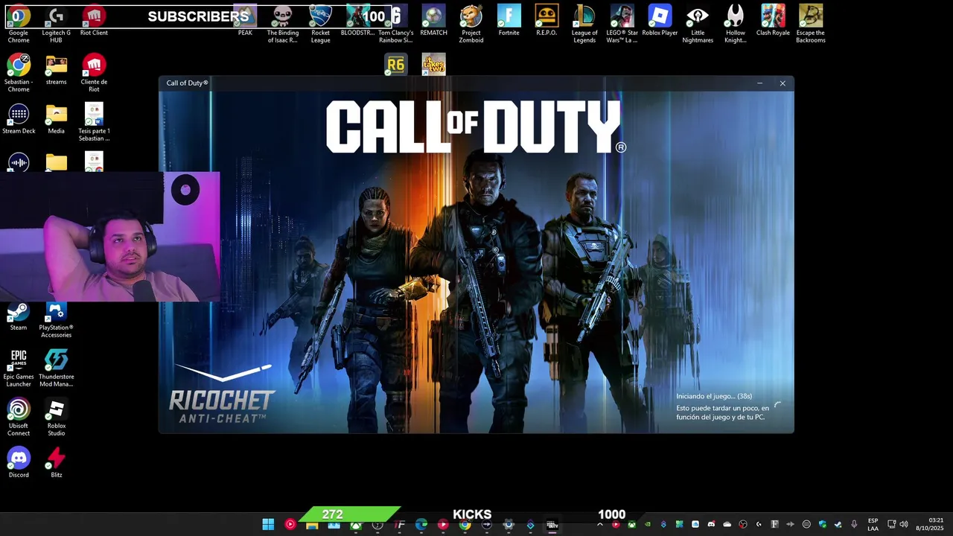Screen dimensions: 953x536
Task: Open the volume control in tray
Action: tap(904, 524)
